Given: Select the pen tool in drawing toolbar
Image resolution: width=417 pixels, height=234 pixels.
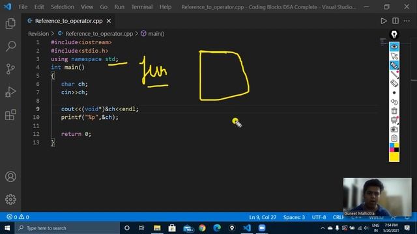Looking at the screenshot, I should (x=394, y=75).
